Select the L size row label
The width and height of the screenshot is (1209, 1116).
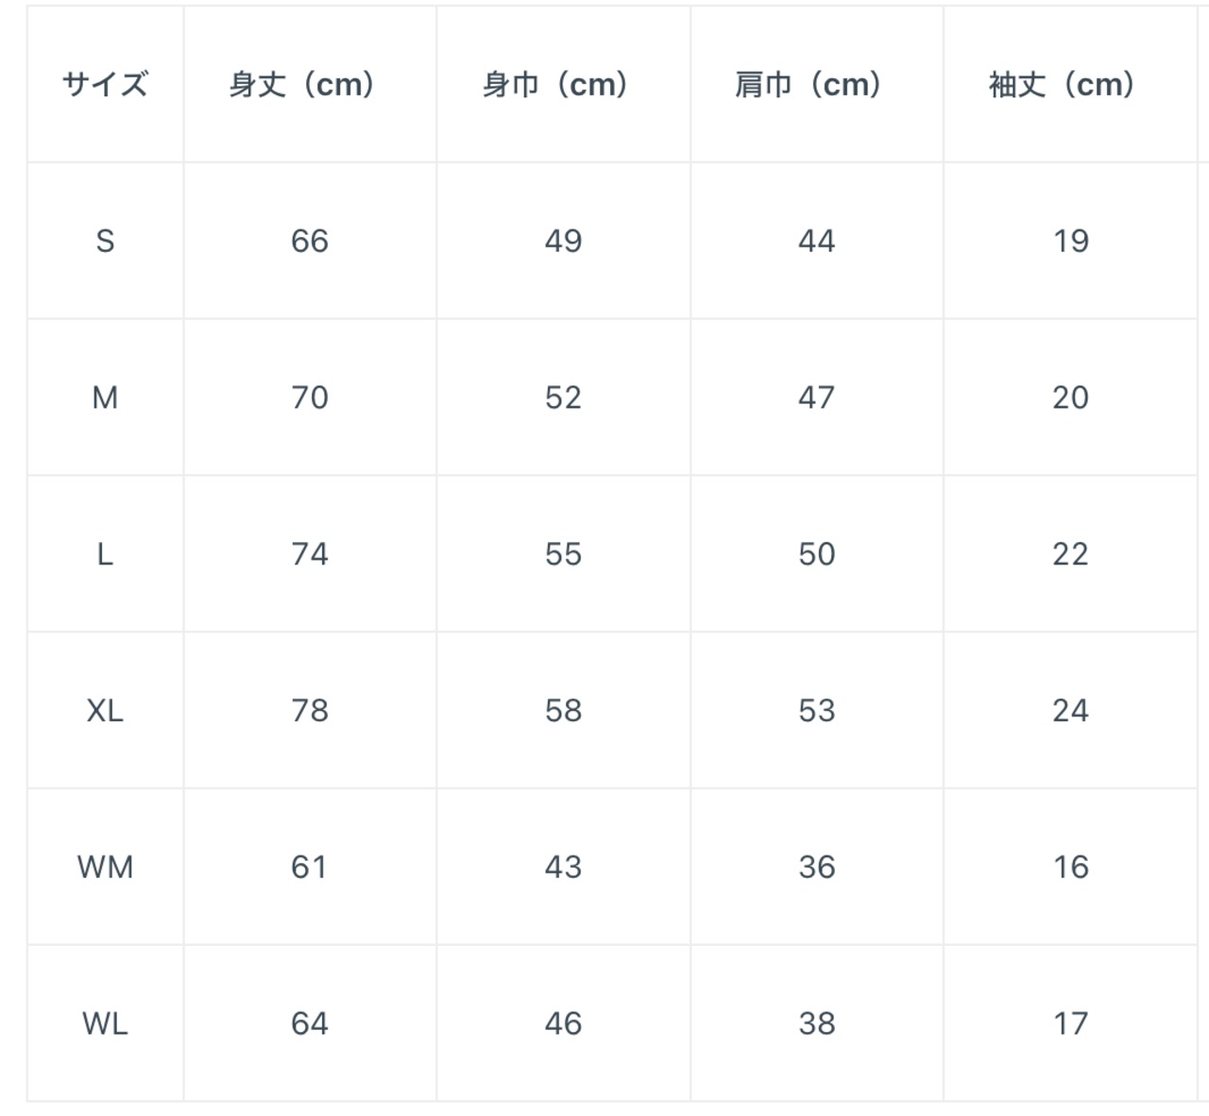click(105, 554)
